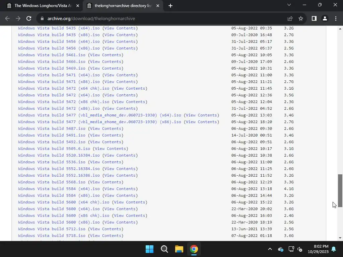This screenshot has height=257, width=343.
Task: Click the browser Forward arrow
Action: [18, 19]
